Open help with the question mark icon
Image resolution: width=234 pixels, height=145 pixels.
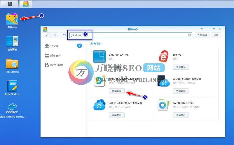[202, 29]
